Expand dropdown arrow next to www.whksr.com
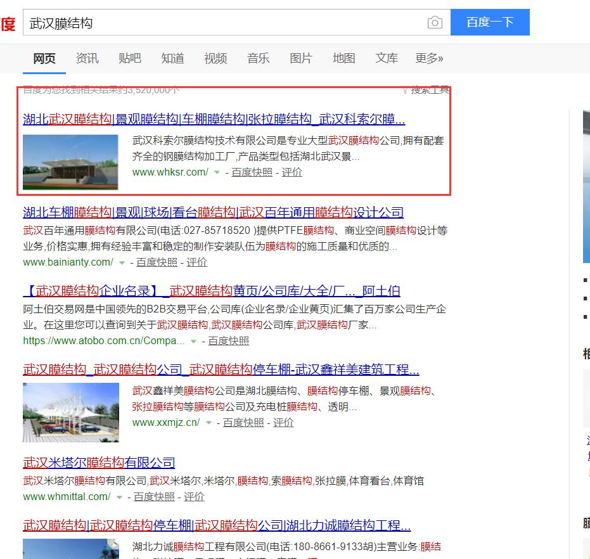This screenshot has height=559, width=590. pyautogui.click(x=217, y=172)
